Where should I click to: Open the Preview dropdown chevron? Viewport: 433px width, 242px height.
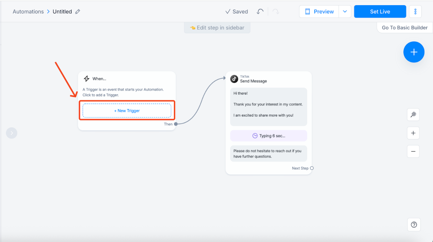(x=345, y=11)
